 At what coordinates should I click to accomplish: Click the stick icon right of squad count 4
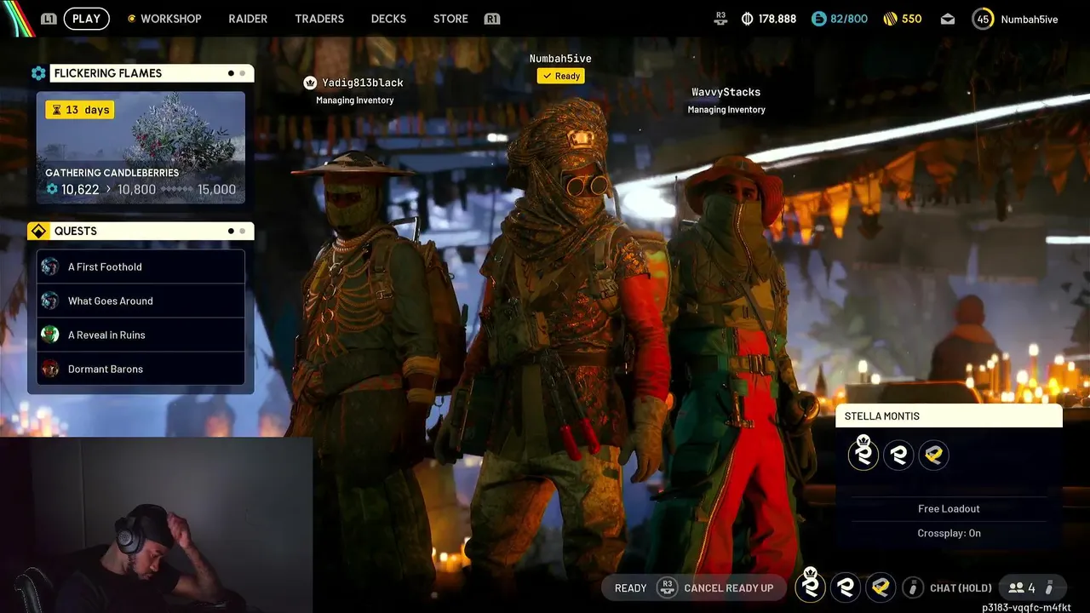(1050, 587)
